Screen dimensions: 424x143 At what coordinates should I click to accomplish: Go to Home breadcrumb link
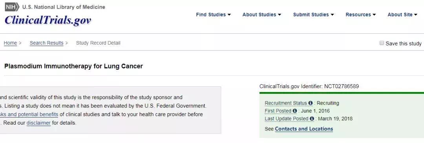pos(10,43)
